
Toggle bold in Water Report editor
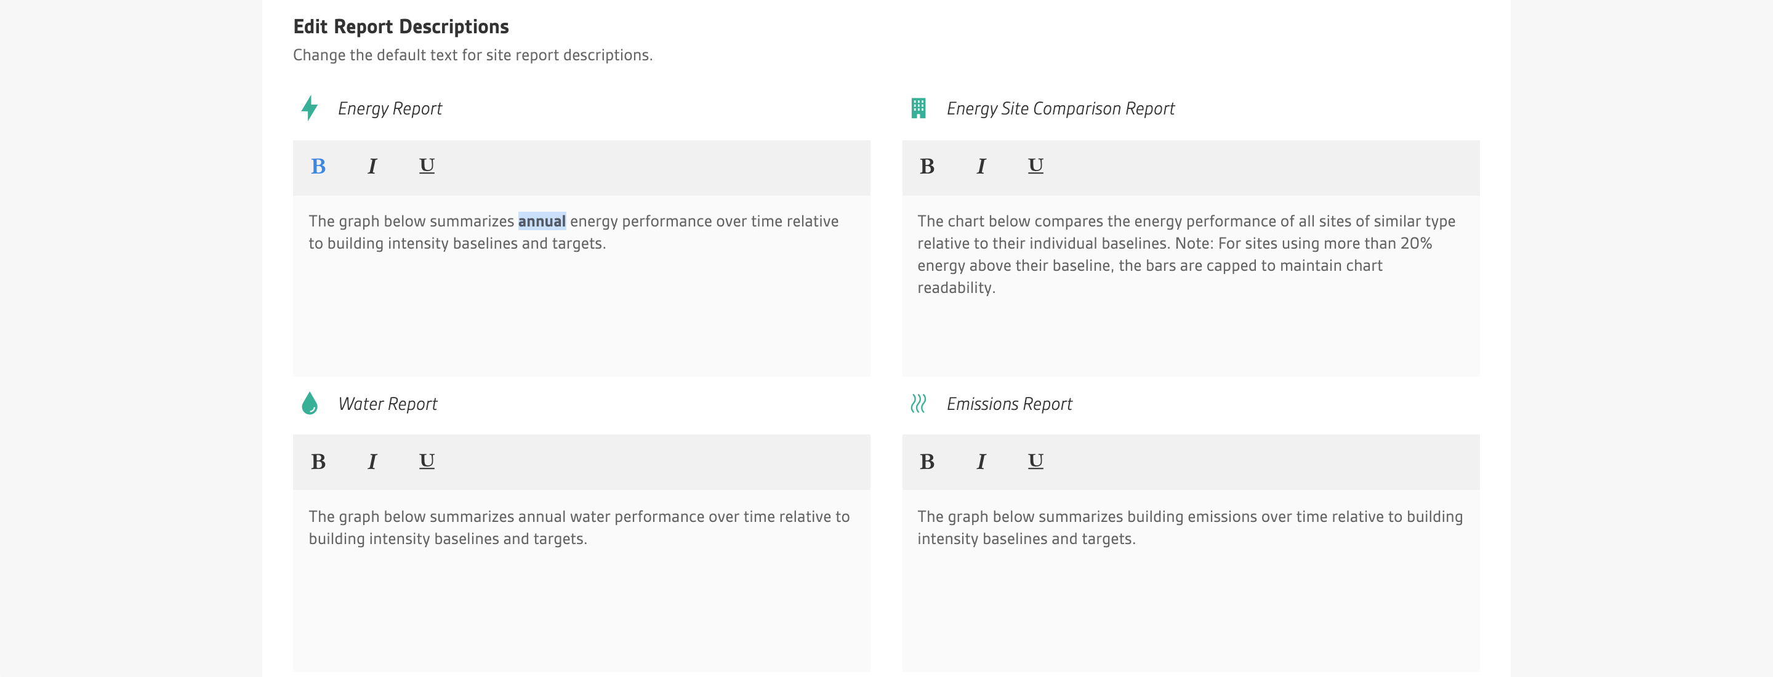[x=318, y=462]
